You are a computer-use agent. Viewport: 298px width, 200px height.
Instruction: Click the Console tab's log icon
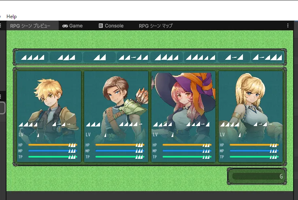(101, 26)
